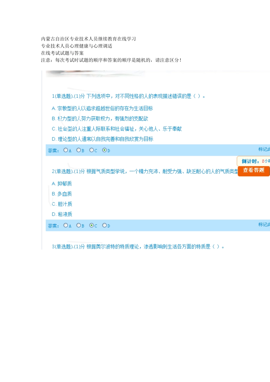Select answer B for question 1

point(79,150)
